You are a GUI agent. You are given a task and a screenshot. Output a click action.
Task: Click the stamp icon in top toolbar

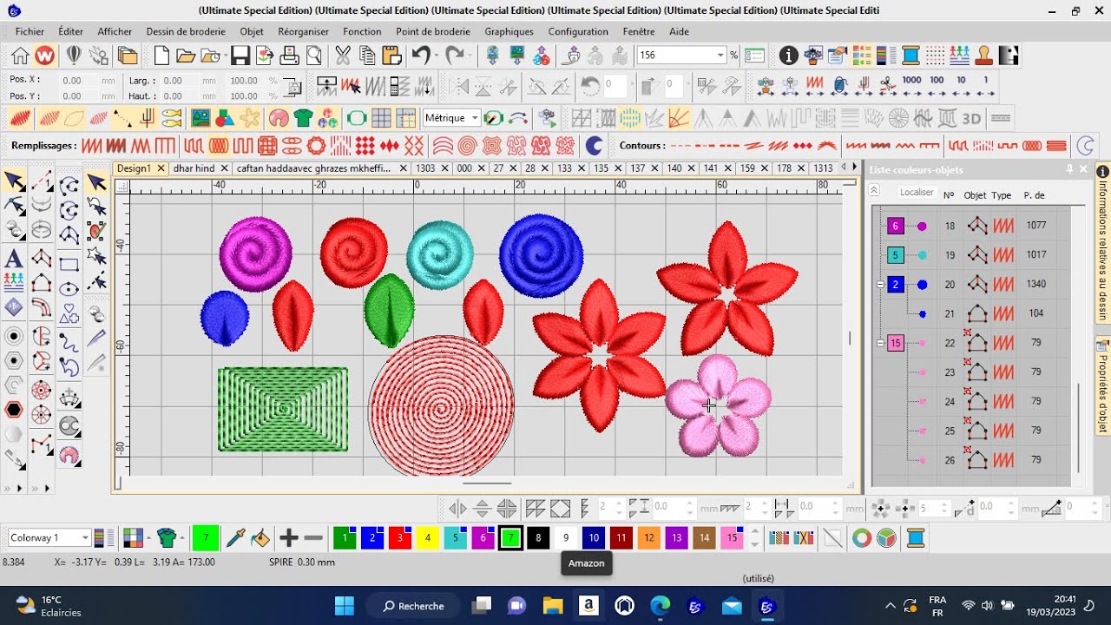tap(983, 56)
